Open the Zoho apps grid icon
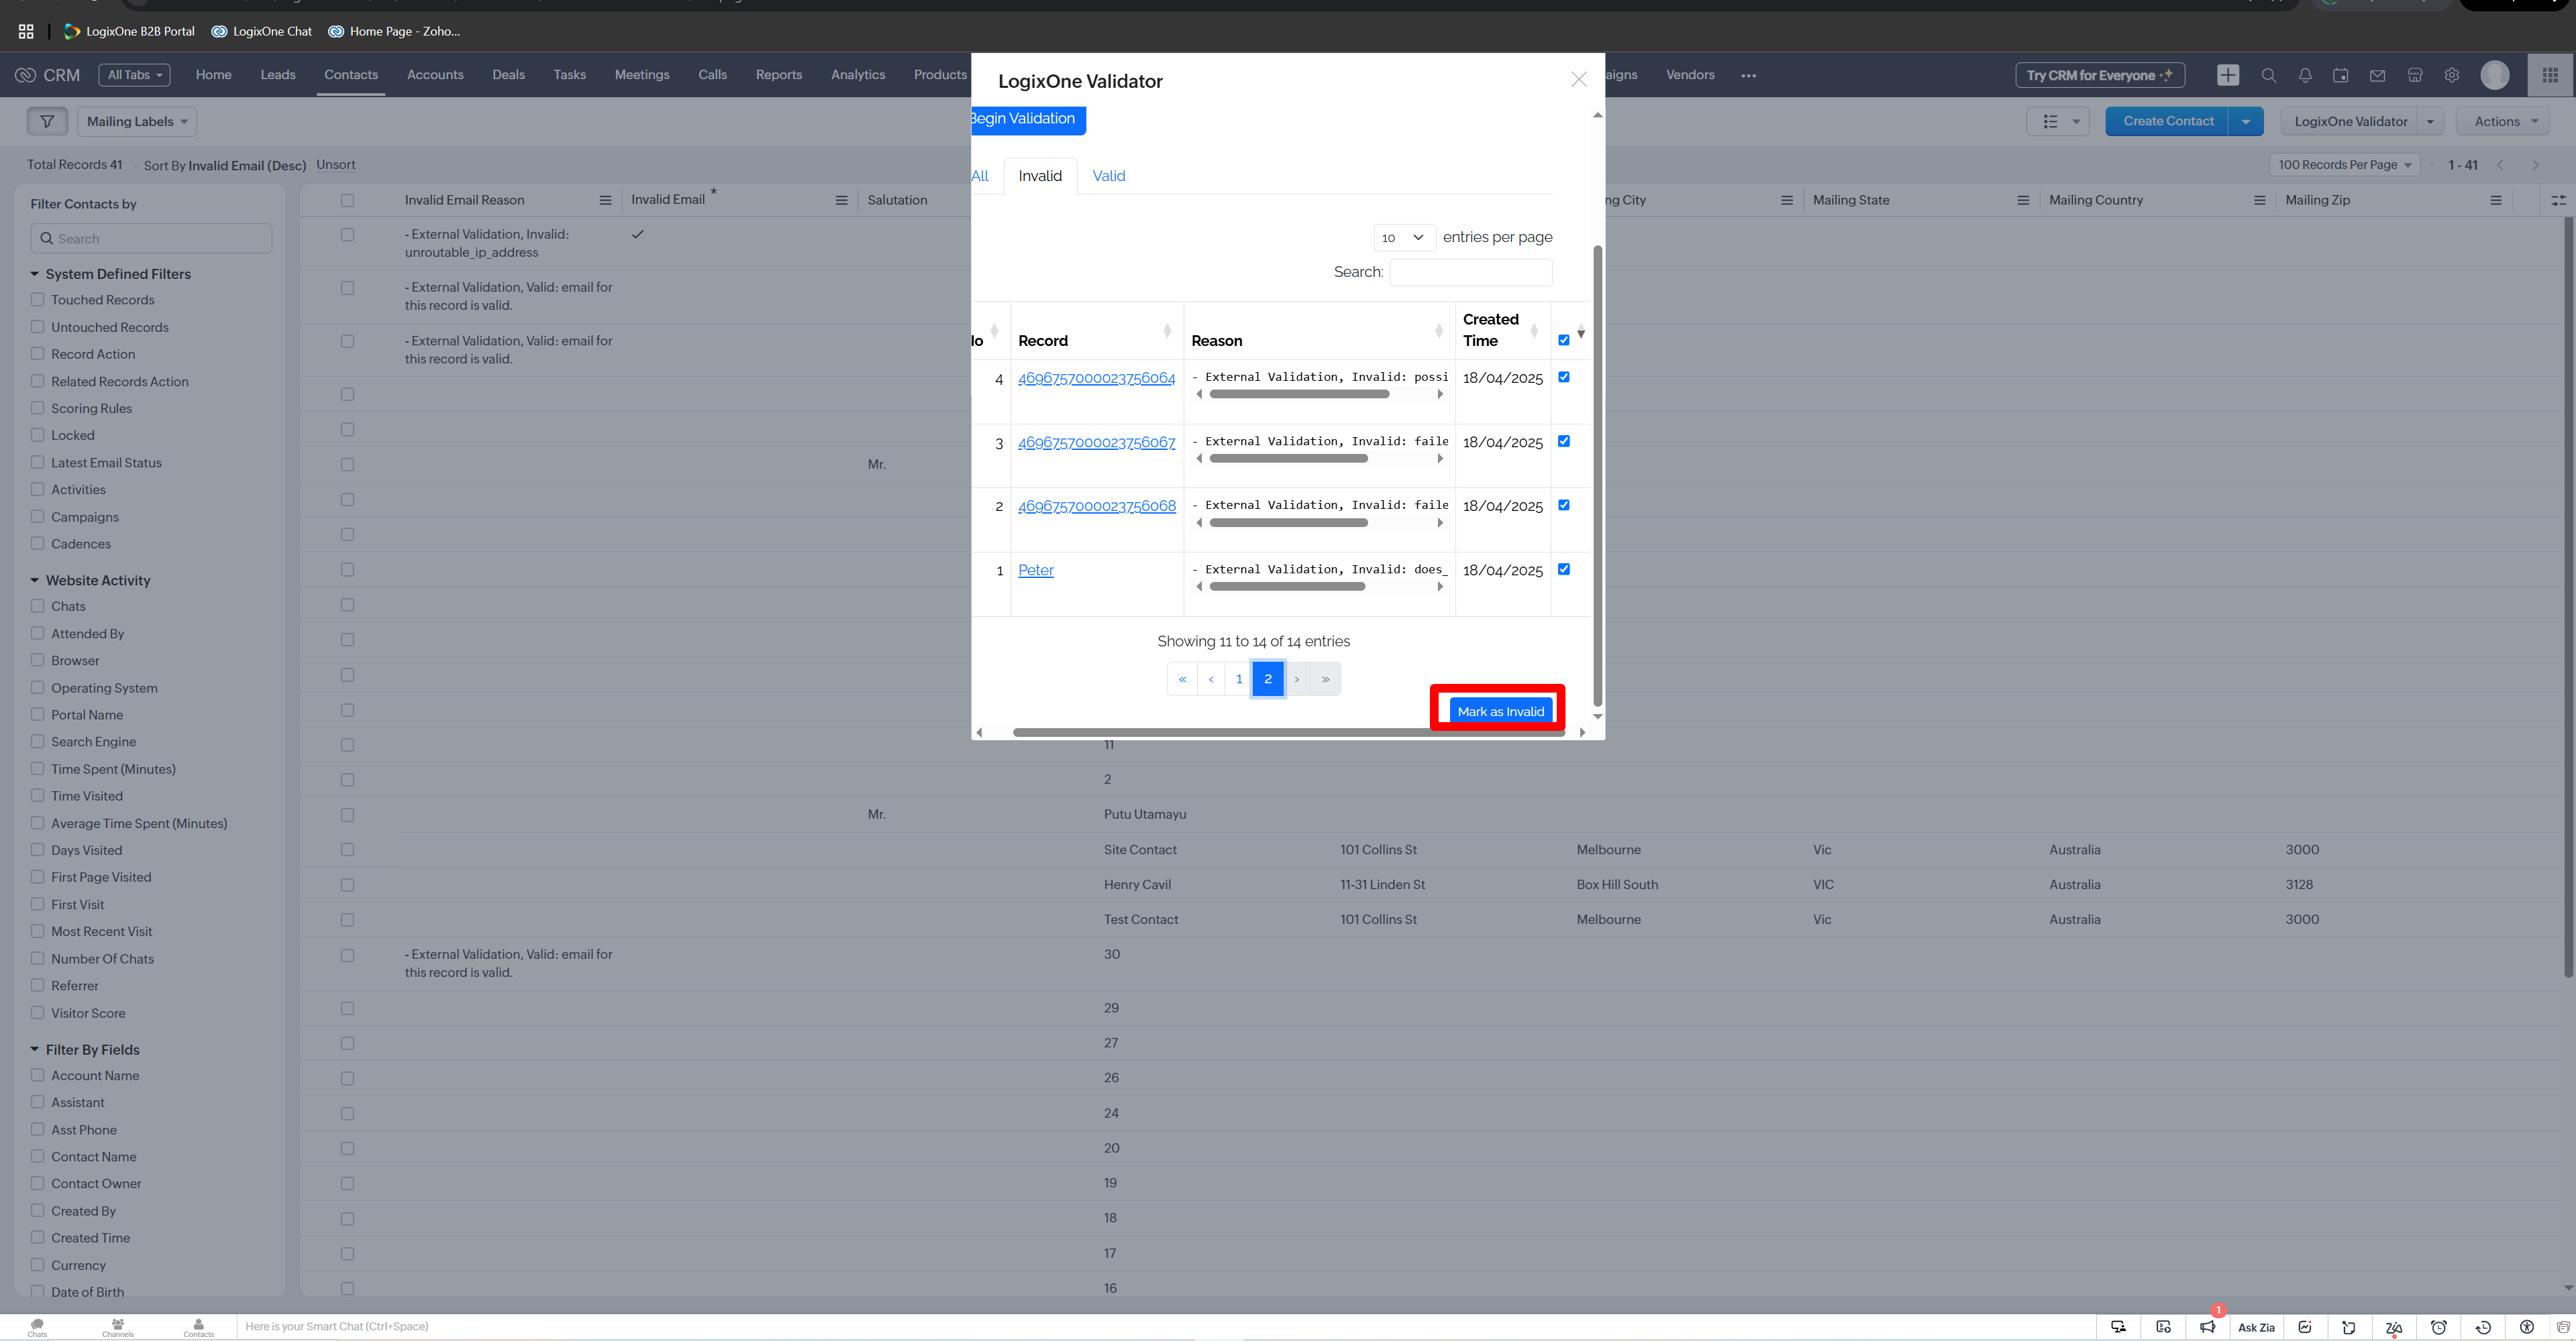Image resolution: width=2576 pixels, height=1341 pixels. coord(2550,75)
